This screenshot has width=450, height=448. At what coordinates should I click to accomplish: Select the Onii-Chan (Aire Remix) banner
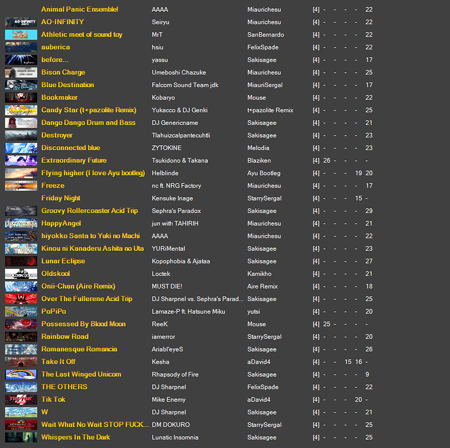[21, 286]
